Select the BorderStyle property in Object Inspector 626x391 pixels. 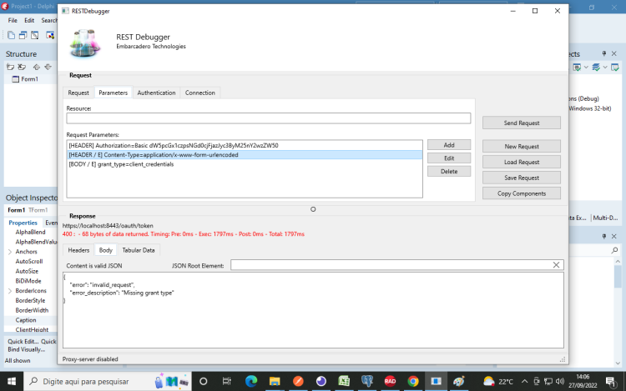(x=30, y=300)
